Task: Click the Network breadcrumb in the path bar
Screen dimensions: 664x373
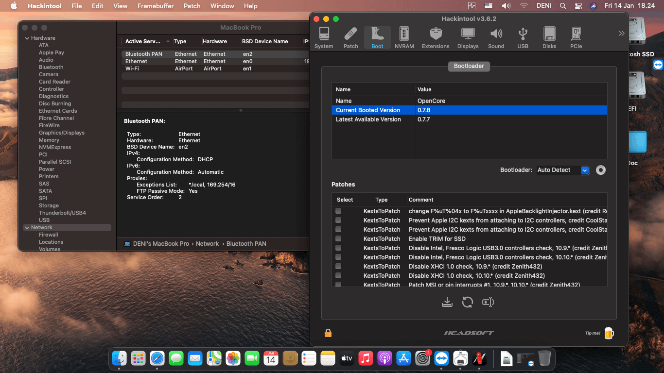Action: click(x=207, y=244)
